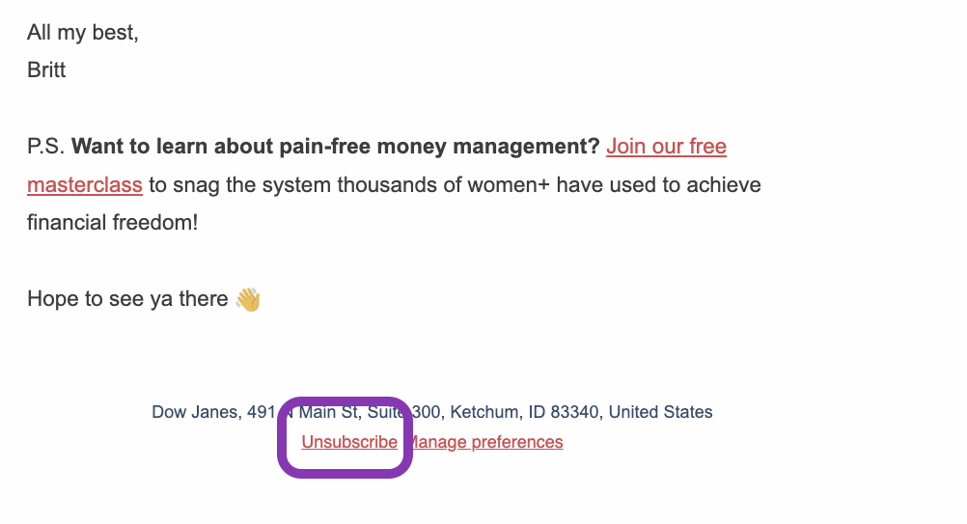Open the underlined 'masterclass' link text
Viewport: 967px width, 524px height.
click(x=85, y=185)
